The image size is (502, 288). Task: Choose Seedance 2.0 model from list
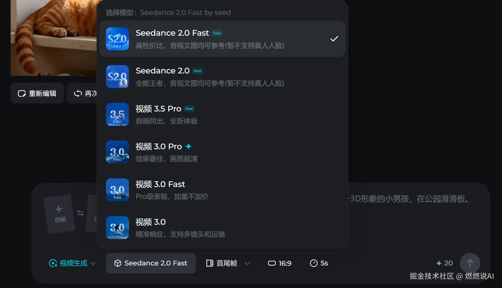222,76
